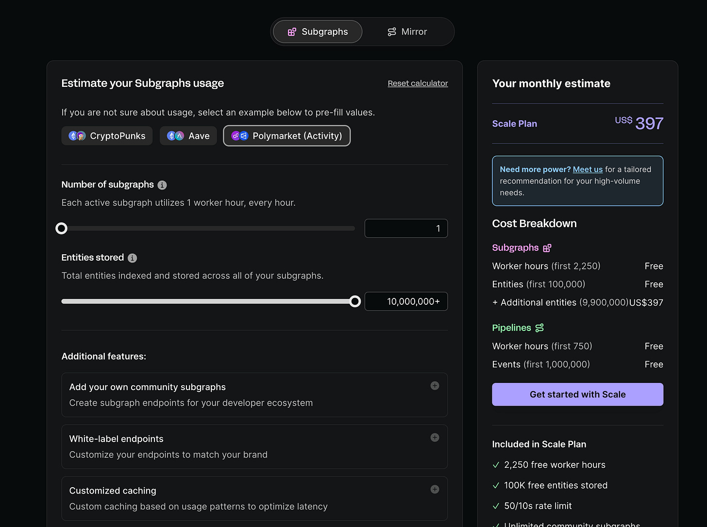The width and height of the screenshot is (707, 527).
Task: Click the number of subgraphs input field
Action: coord(406,229)
